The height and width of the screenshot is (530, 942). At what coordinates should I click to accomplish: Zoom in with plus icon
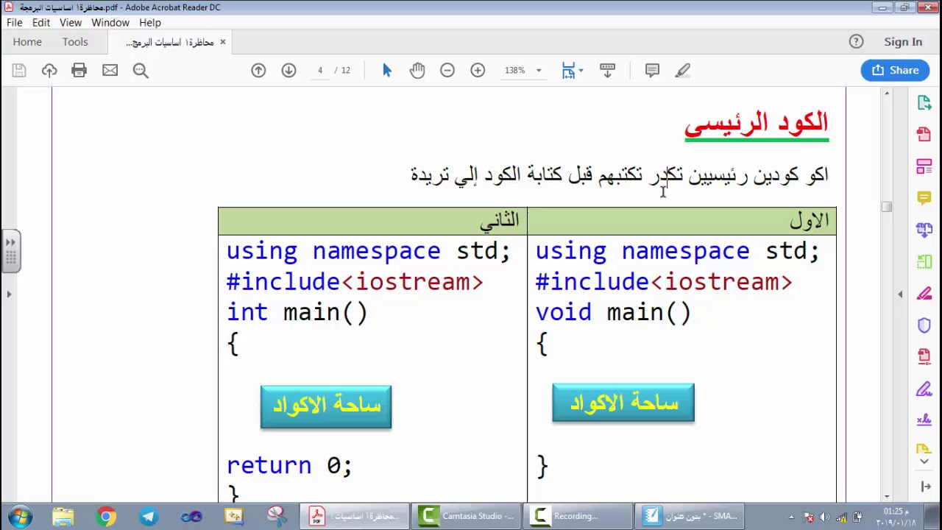tap(478, 70)
